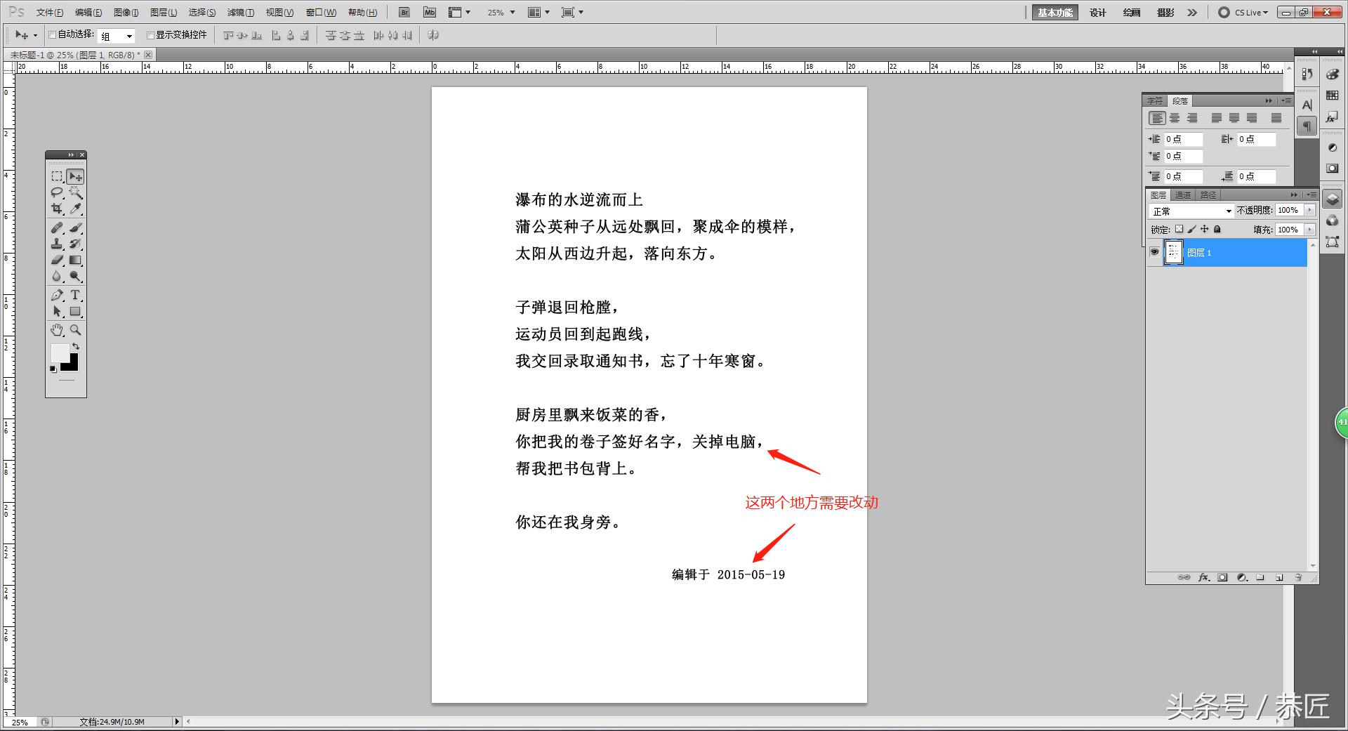Check 显示变换控件 in the options bar

[x=150, y=34]
